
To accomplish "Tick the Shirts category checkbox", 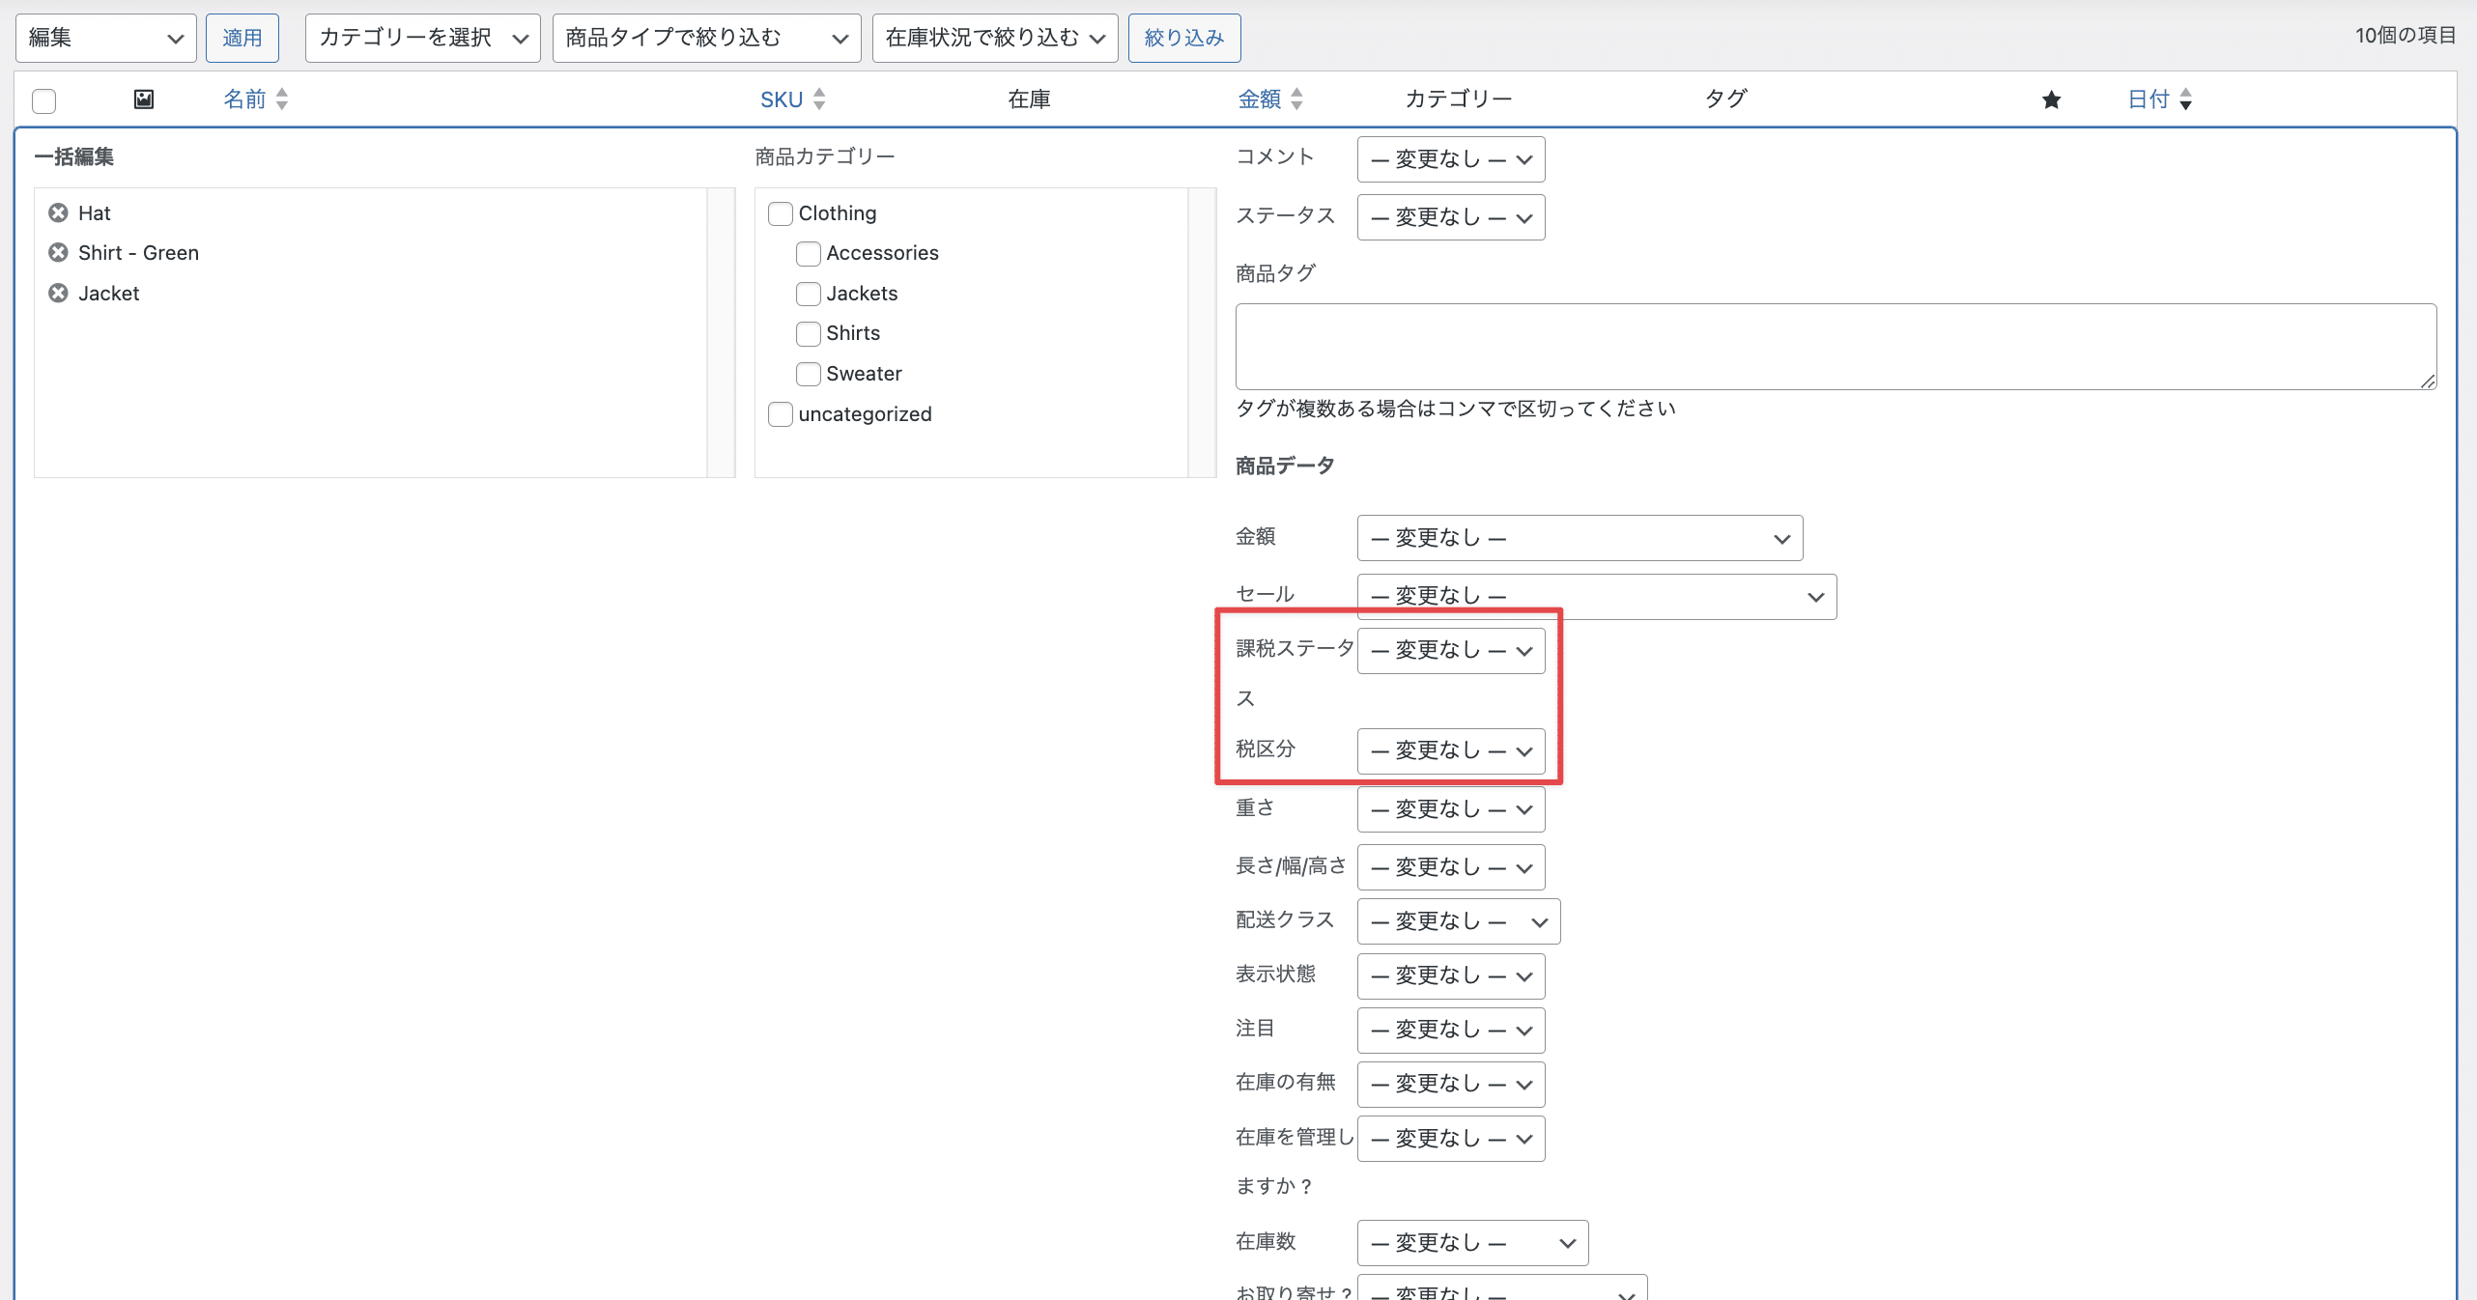I will pos(809,334).
